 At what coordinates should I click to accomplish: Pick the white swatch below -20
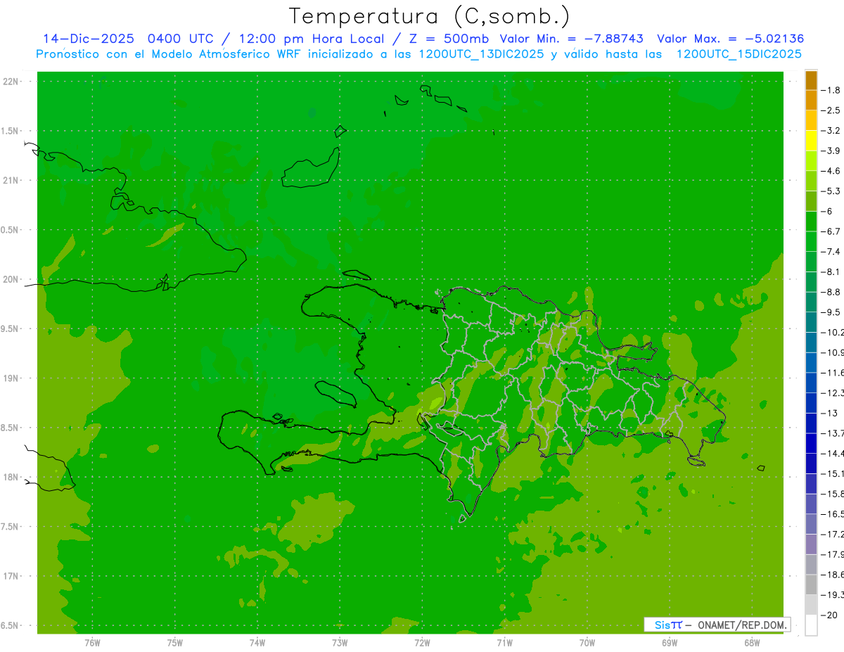(x=811, y=625)
